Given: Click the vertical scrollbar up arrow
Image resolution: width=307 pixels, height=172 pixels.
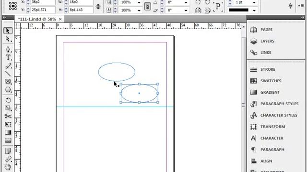Looking at the screenshot, I should pyautogui.click(x=244, y=27).
